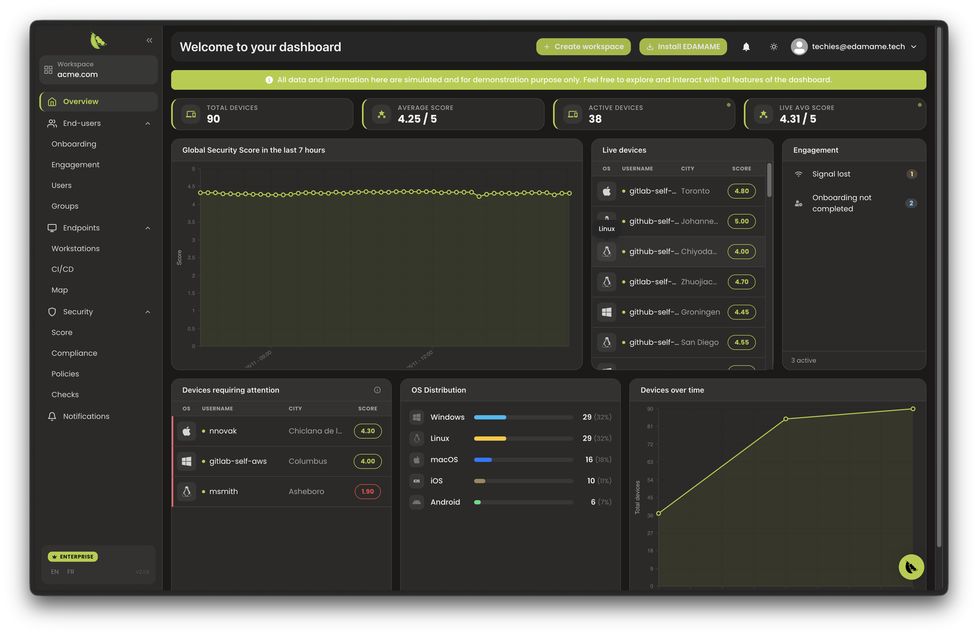Open Checks page
The width and height of the screenshot is (978, 635).
click(65, 395)
